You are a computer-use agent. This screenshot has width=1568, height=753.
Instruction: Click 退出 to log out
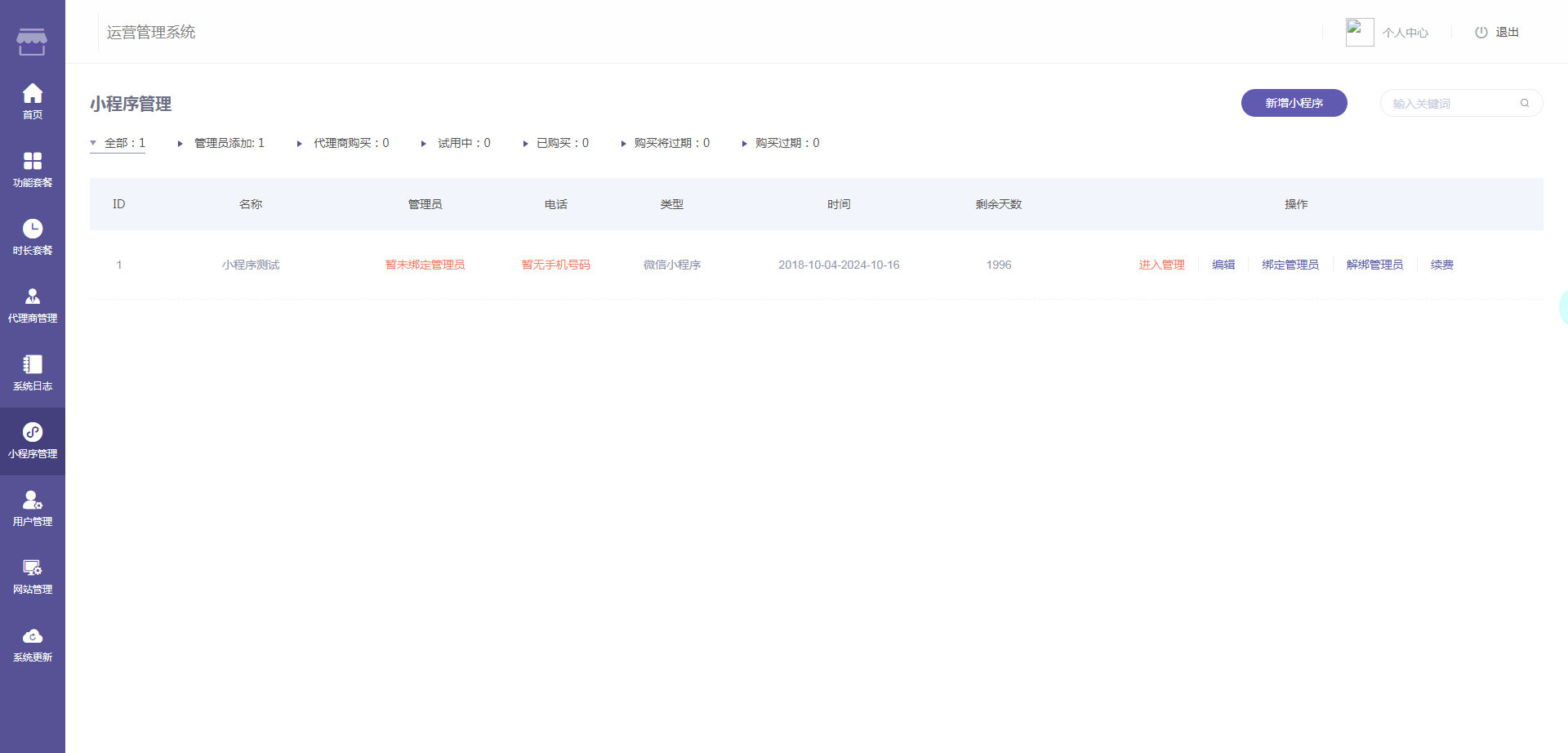point(1507,33)
